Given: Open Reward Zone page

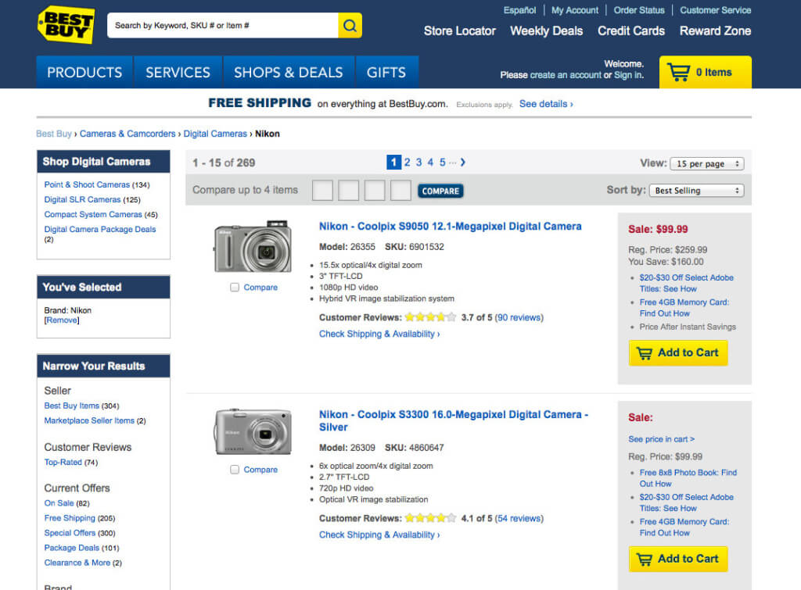Looking at the screenshot, I should point(715,31).
